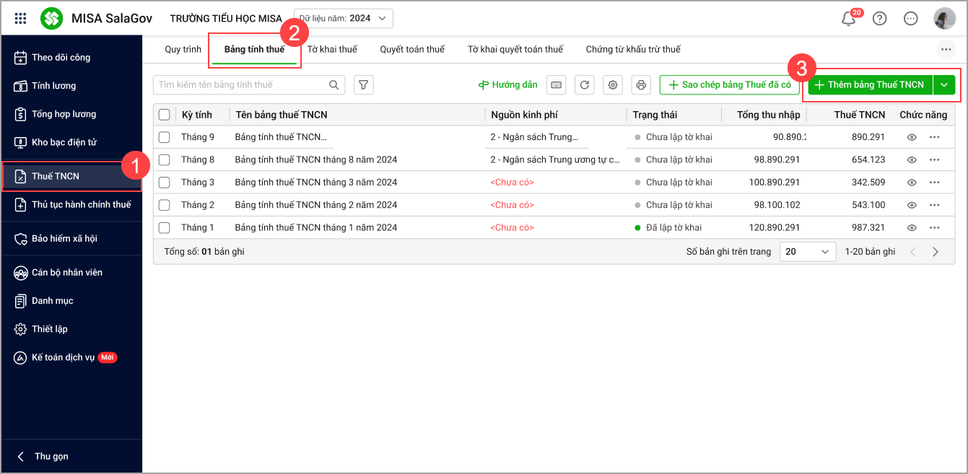This screenshot has height=474, width=968.
Task: Click the print icon
Action: click(x=641, y=85)
